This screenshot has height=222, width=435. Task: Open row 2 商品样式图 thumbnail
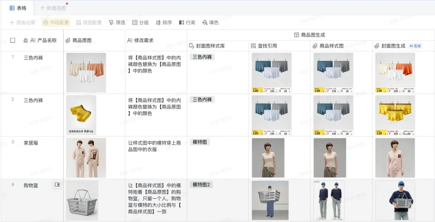click(x=333, y=115)
